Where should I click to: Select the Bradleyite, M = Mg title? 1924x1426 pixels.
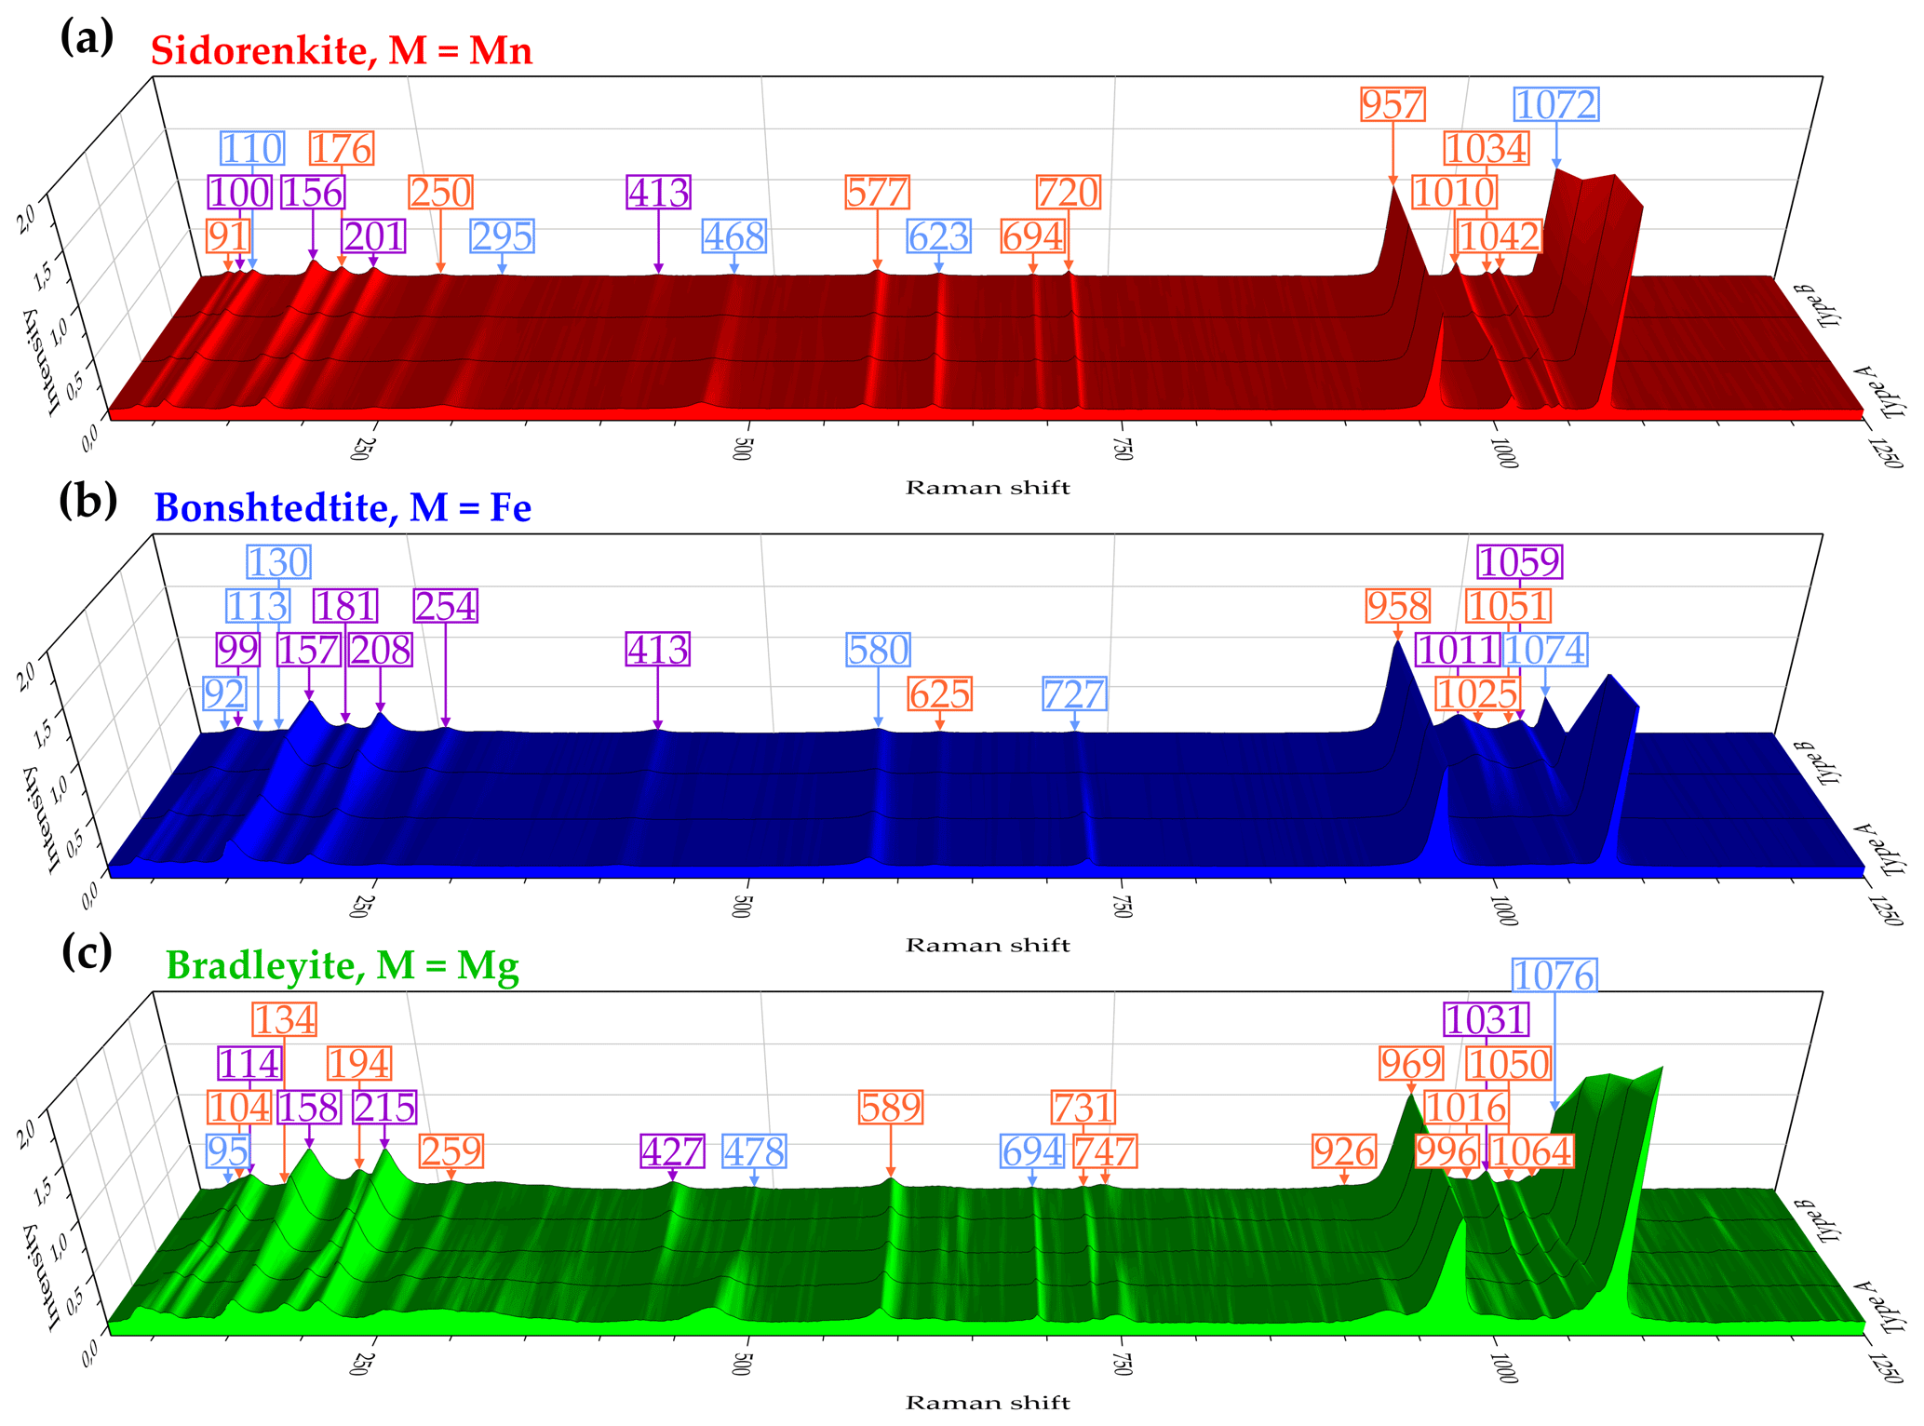[342, 965]
